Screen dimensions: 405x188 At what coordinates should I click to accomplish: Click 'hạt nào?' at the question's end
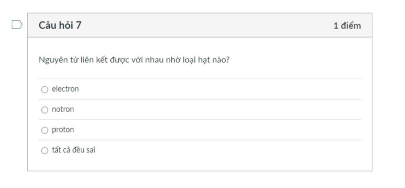click(x=214, y=60)
